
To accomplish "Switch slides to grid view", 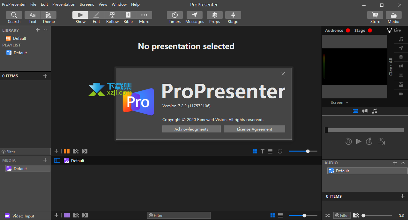I will [255, 151].
